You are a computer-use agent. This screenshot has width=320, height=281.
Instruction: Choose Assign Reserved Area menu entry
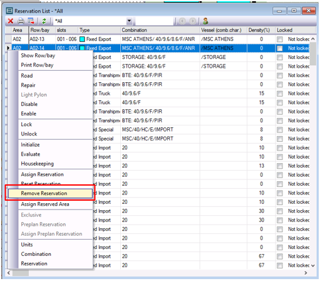pyautogui.click(x=45, y=204)
